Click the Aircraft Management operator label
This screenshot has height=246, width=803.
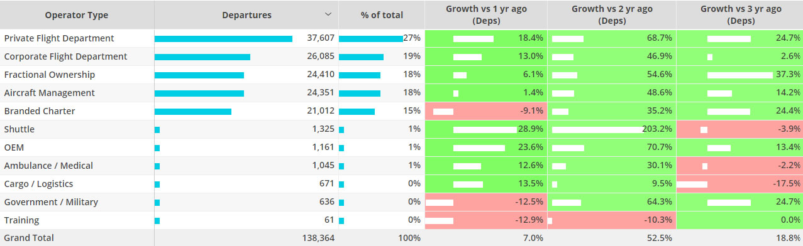(x=50, y=93)
